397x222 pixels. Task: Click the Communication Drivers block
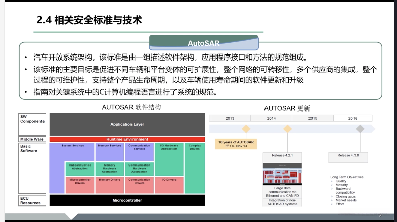click(x=139, y=185)
